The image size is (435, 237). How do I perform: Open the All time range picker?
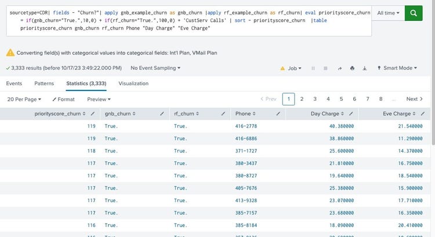click(x=388, y=12)
